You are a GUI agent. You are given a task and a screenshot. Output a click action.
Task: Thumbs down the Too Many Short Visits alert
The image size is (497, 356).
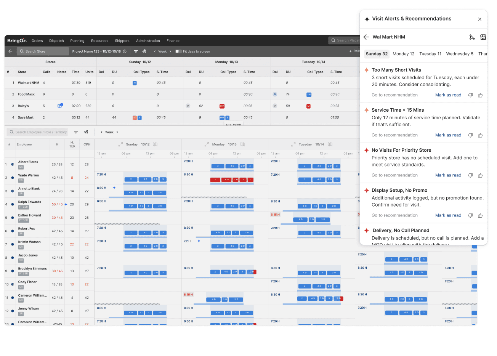pos(470,95)
